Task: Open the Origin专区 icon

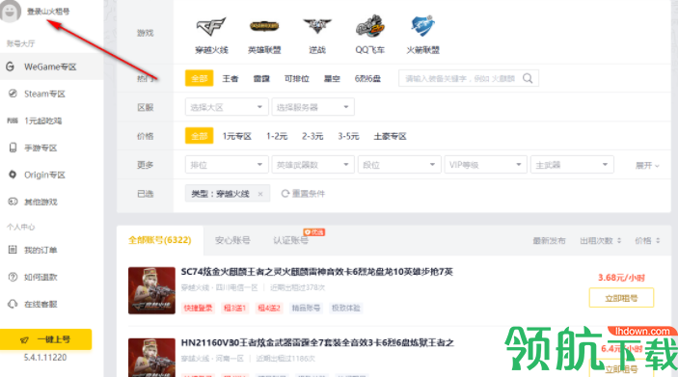Action: (x=13, y=175)
